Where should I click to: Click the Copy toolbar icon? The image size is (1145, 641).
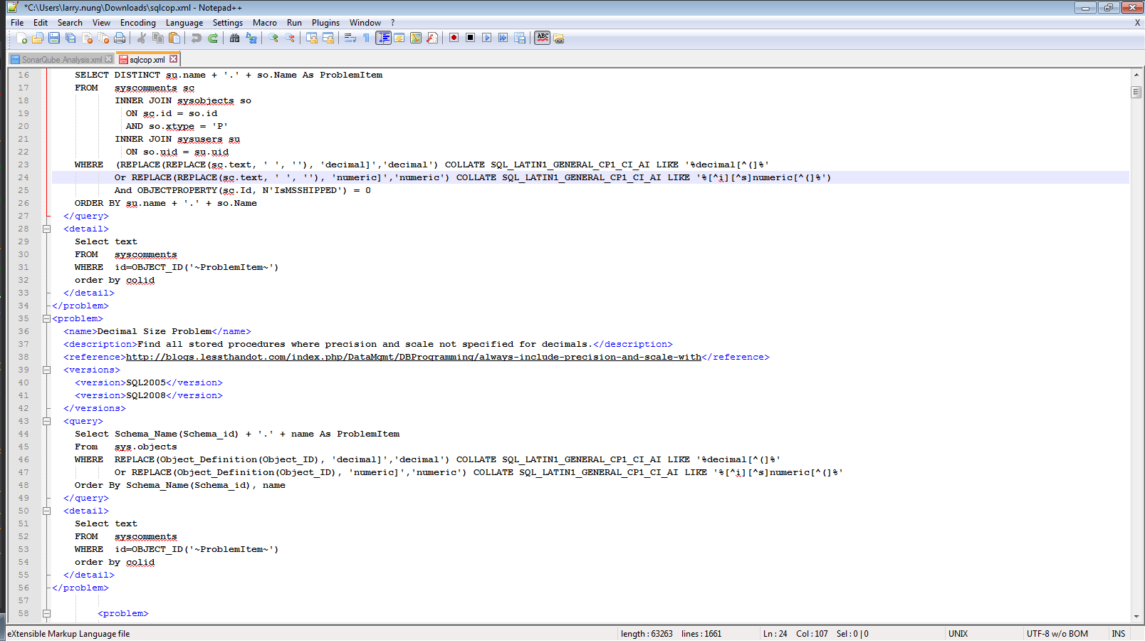pyautogui.click(x=158, y=38)
